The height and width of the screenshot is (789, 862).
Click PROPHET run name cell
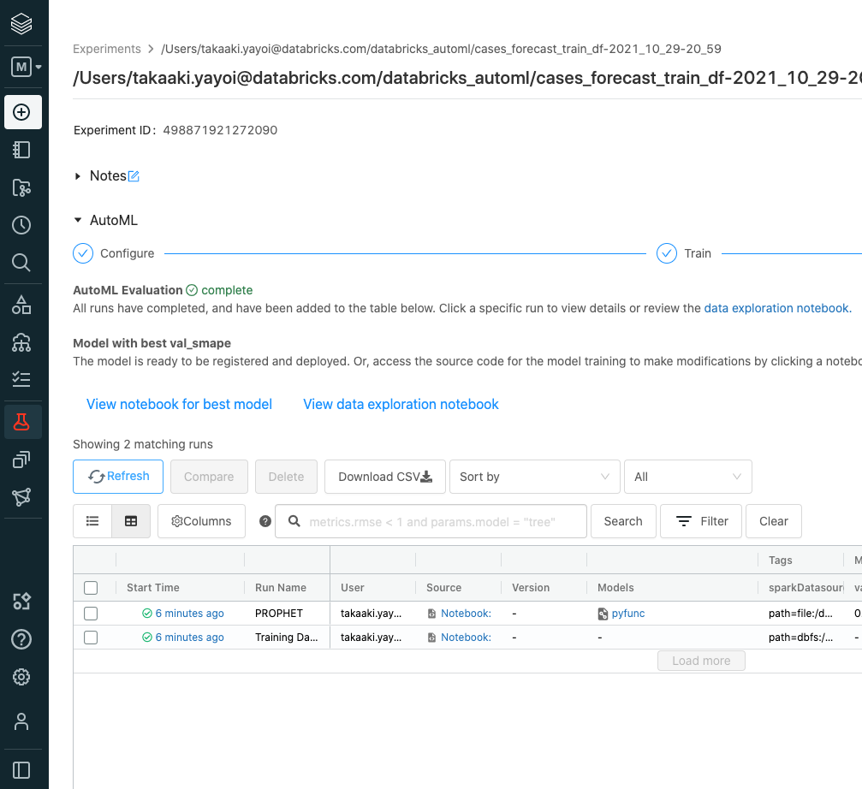(x=279, y=614)
